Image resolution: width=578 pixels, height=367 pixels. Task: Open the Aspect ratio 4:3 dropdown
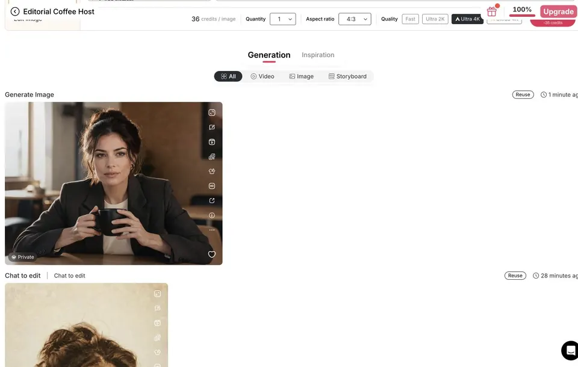355,19
